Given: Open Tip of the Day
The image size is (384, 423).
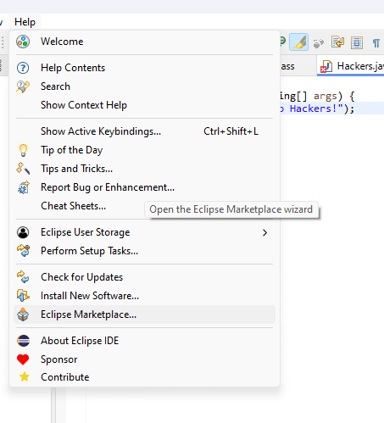Looking at the screenshot, I should (x=144, y=150).
